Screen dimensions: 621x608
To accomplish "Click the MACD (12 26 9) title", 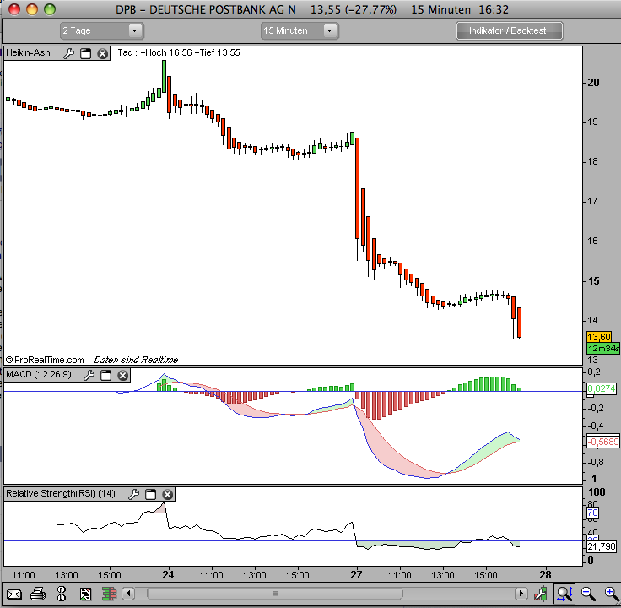I will coord(39,375).
